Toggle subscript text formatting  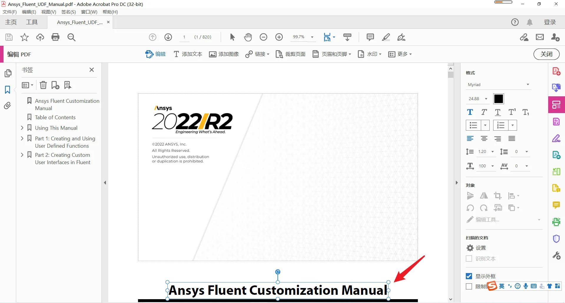click(526, 112)
